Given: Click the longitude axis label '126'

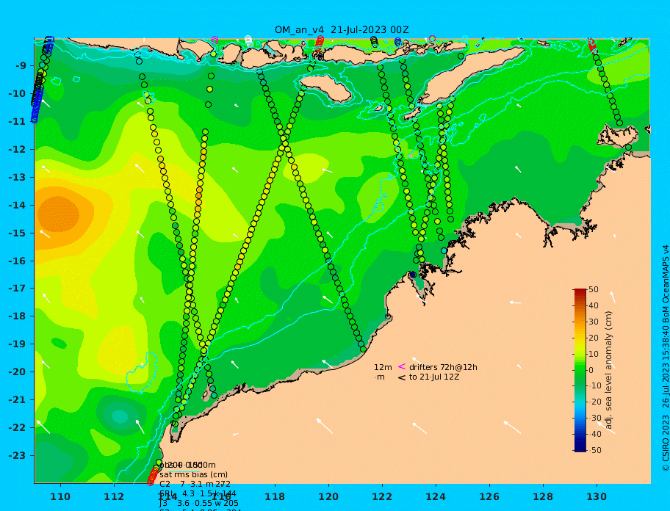Looking at the screenshot, I should pos(489,497).
